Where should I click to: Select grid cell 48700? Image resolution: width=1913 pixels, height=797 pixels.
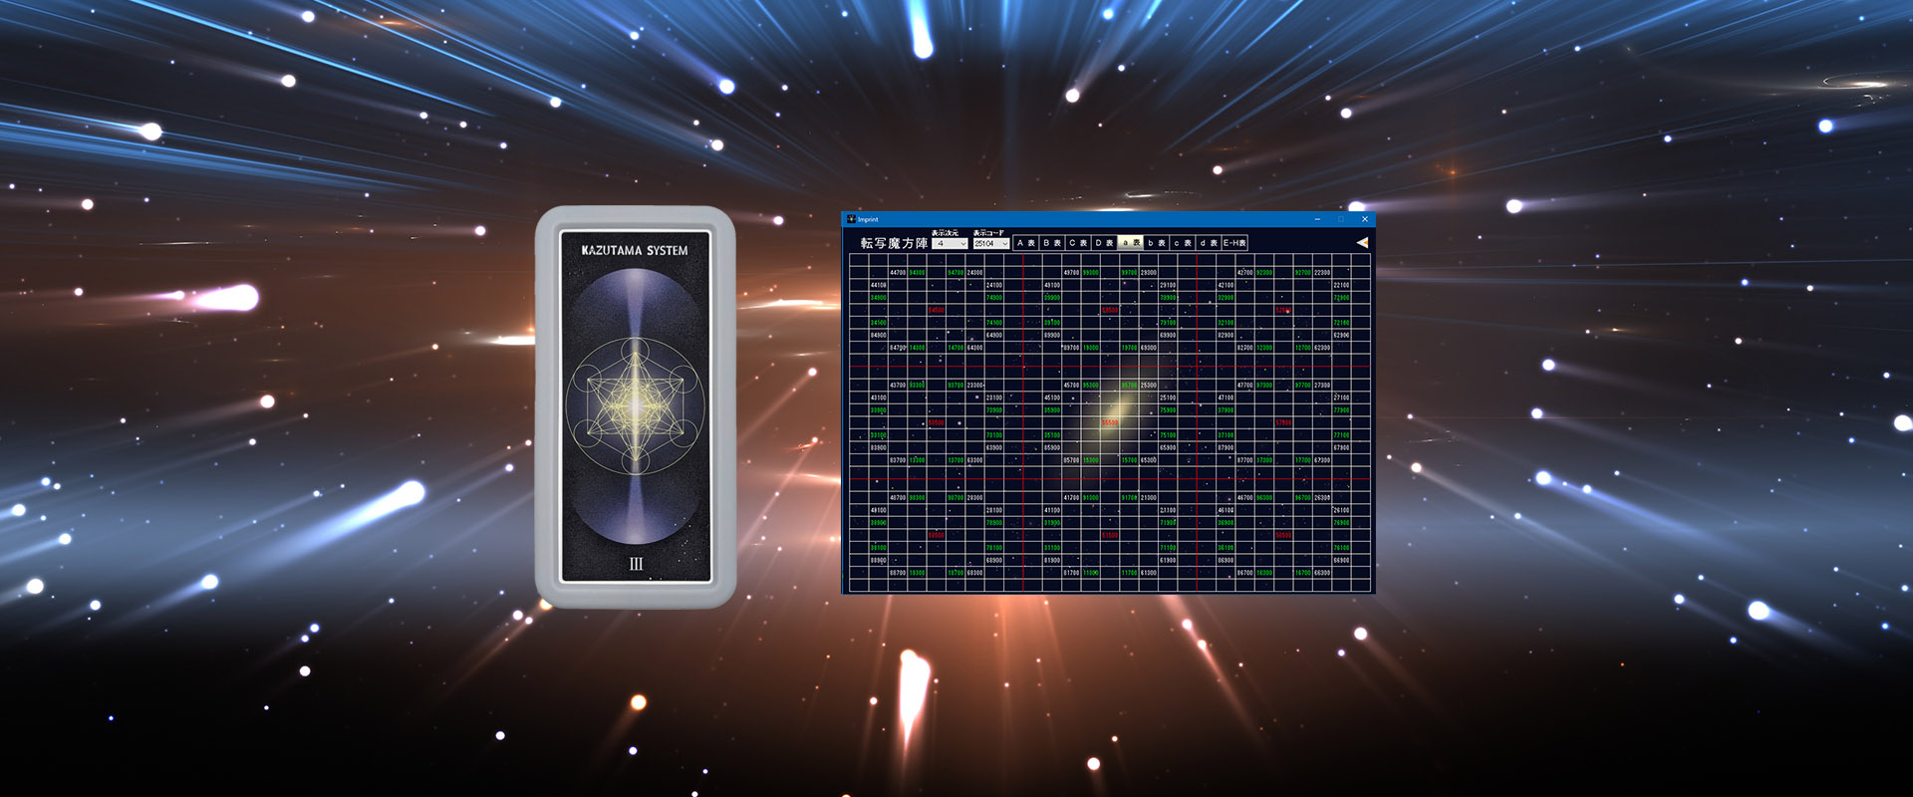click(898, 497)
